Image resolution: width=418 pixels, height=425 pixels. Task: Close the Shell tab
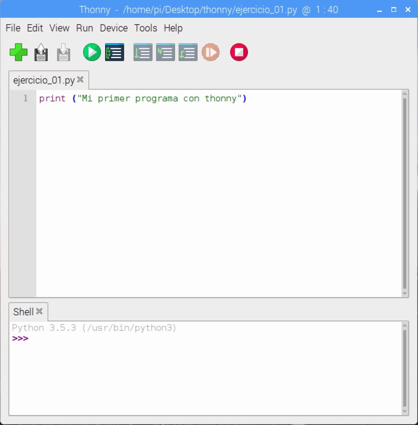39,311
